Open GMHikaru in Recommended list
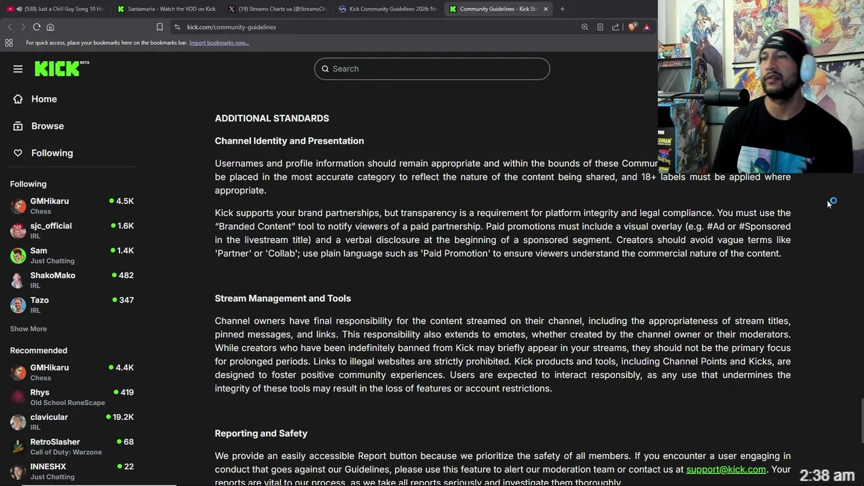 coord(72,373)
